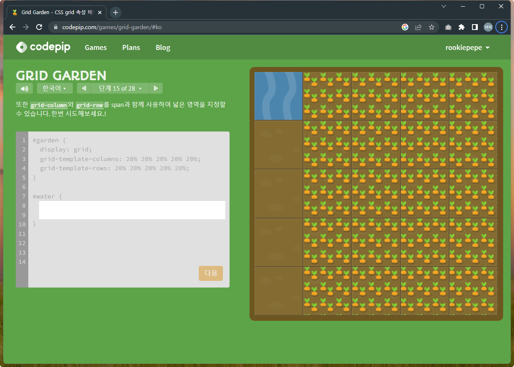Open the 한국어 language dropdown
This screenshot has height=367, width=514.
(x=54, y=88)
